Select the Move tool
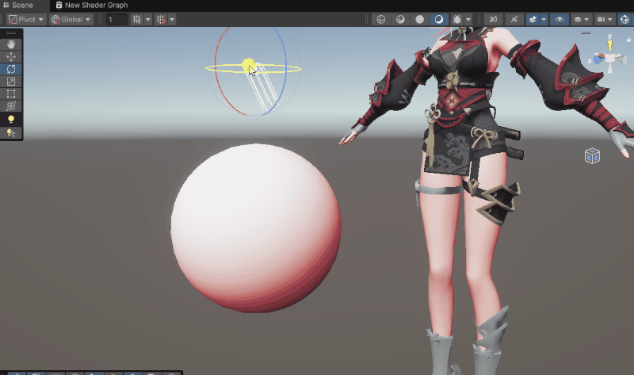The height and width of the screenshot is (375, 634). [x=11, y=56]
